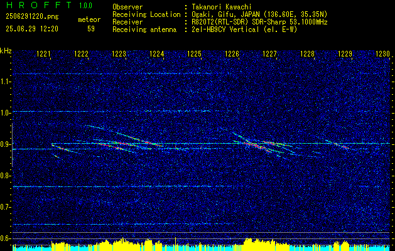Image resolution: width=395 pixels, height=251 pixels.
Task: Click the Receiving antenna field label
Action: 144,29
